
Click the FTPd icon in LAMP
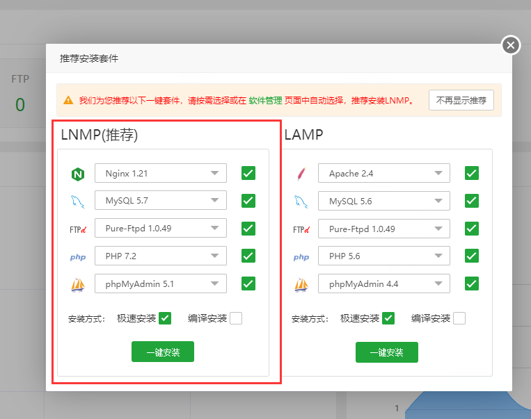pyautogui.click(x=301, y=229)
